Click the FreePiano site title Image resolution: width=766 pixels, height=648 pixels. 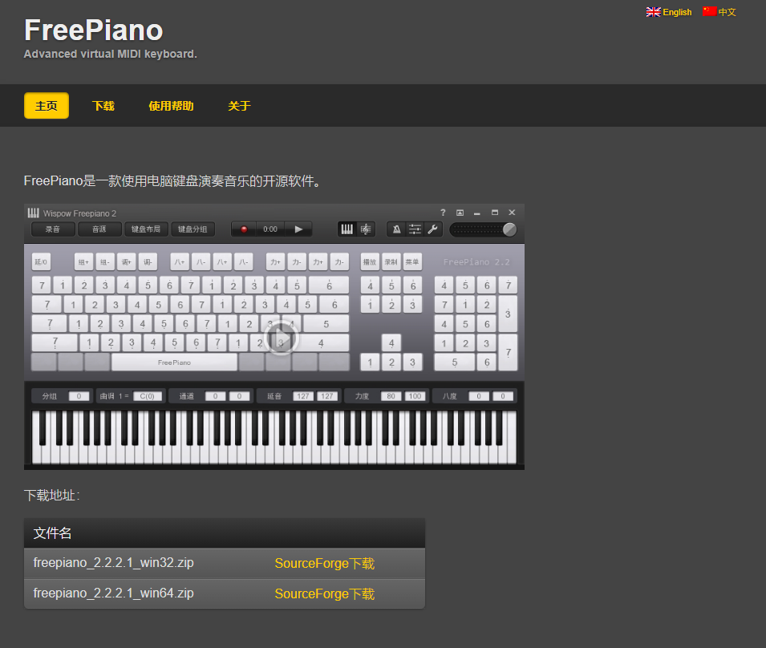(93, 30)
